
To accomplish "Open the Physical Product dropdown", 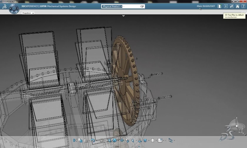I will (112, 6).
